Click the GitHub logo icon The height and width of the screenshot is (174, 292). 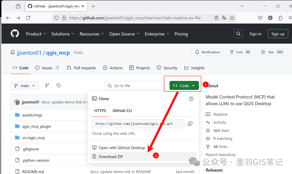click(x=15, y=34)
